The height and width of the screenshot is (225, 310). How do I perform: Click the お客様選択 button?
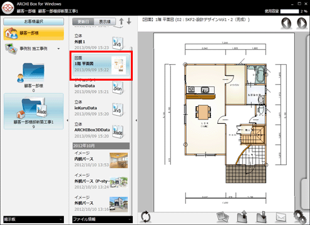[x=34, y=21]
